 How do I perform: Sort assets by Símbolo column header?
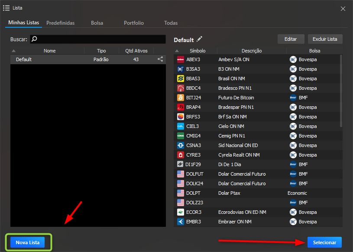click(x=198, y=51)
